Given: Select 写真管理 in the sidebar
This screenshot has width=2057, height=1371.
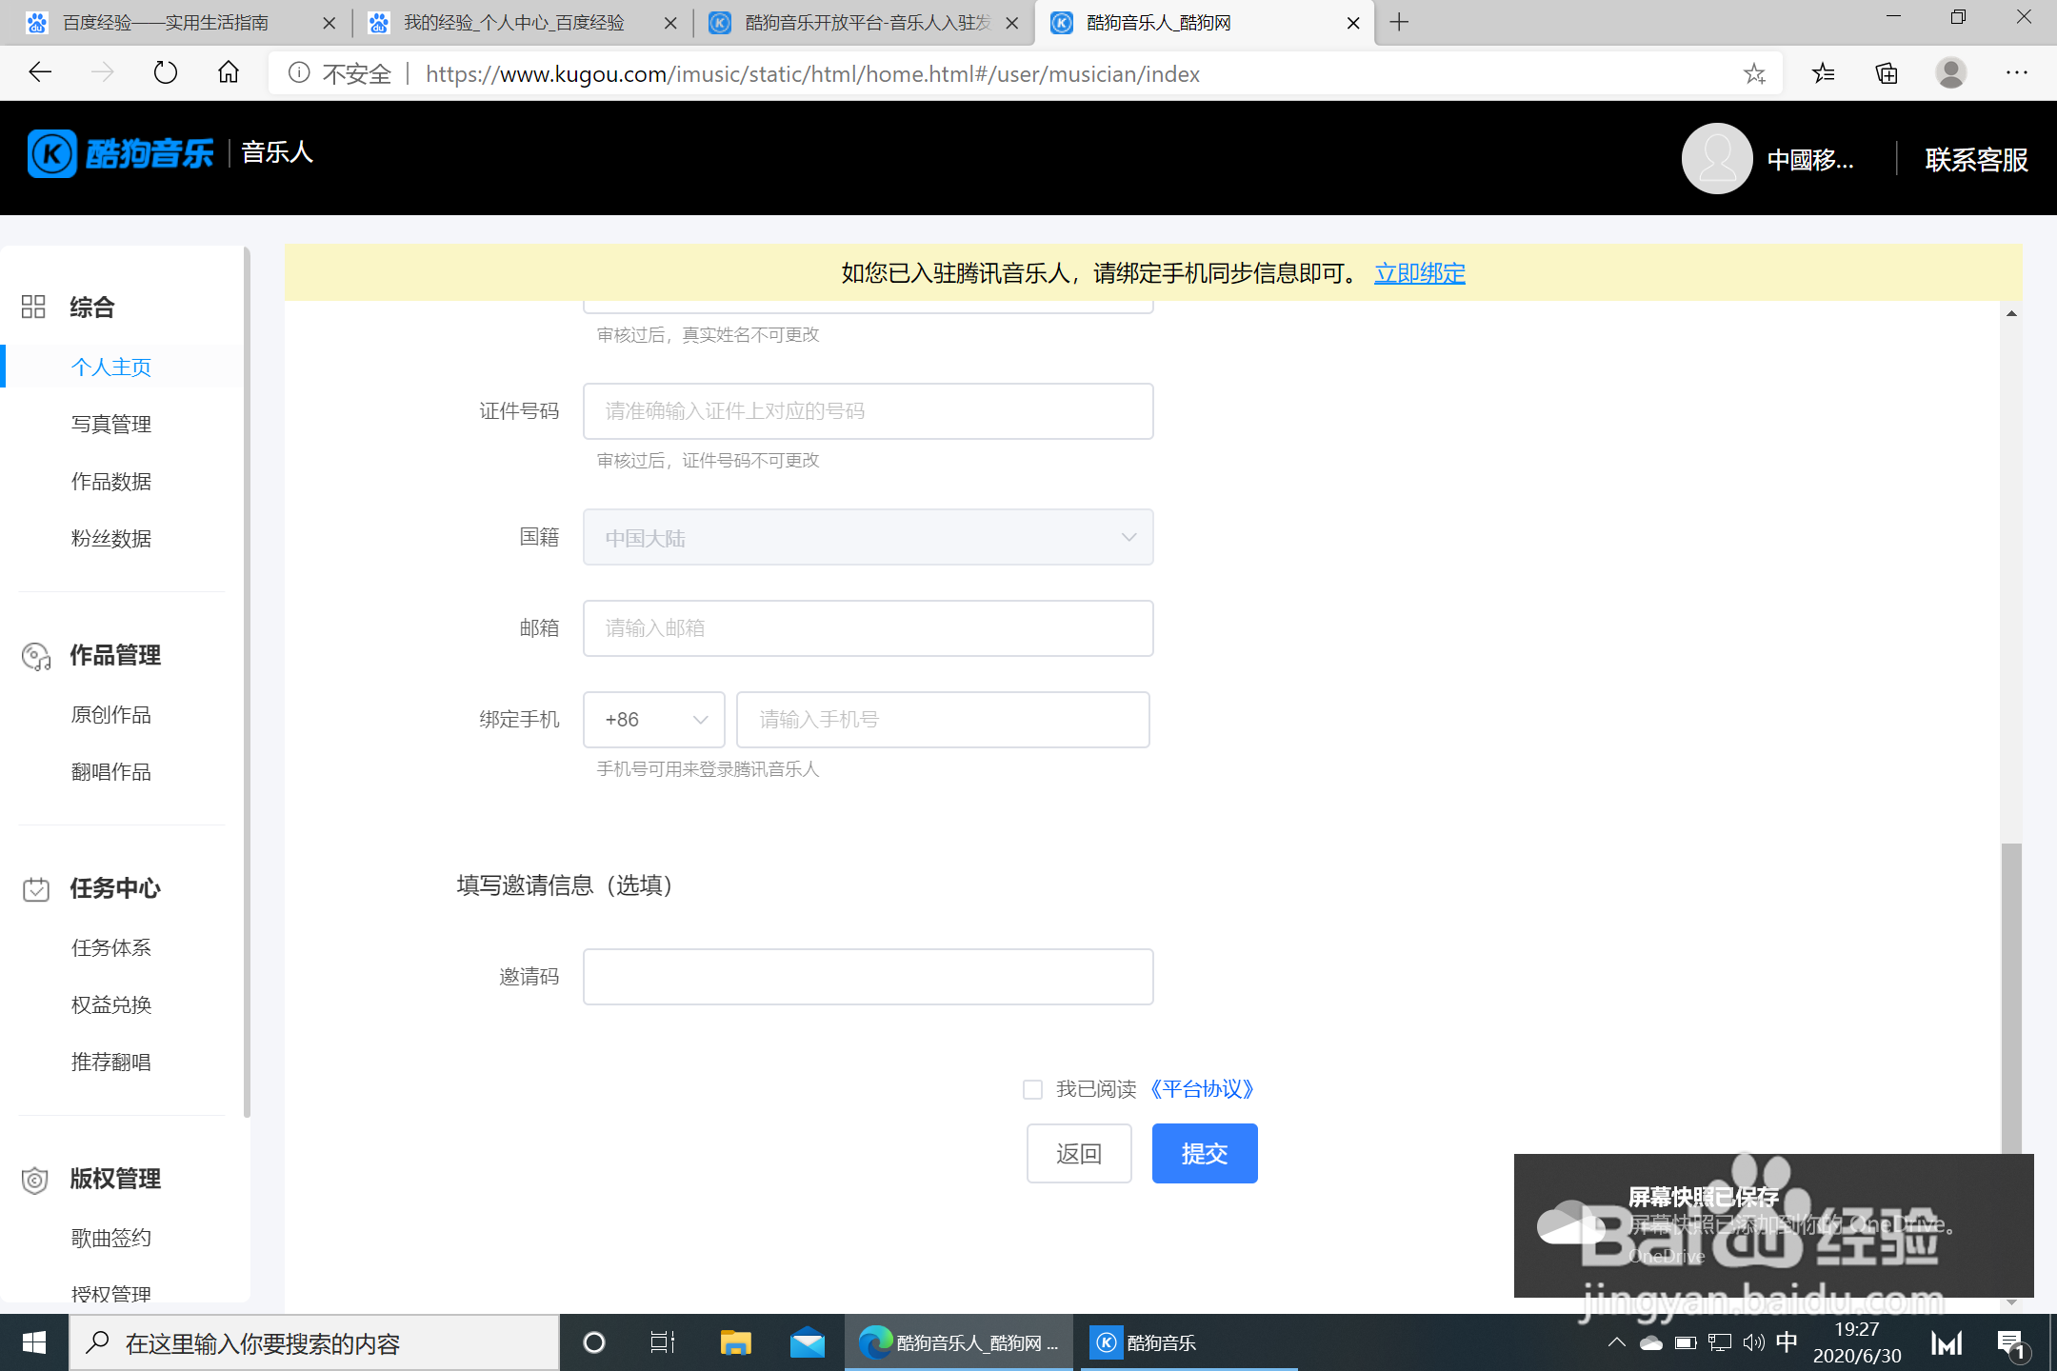Looking at the screenshot, I should pyautogui.click(x=111, y=425).
